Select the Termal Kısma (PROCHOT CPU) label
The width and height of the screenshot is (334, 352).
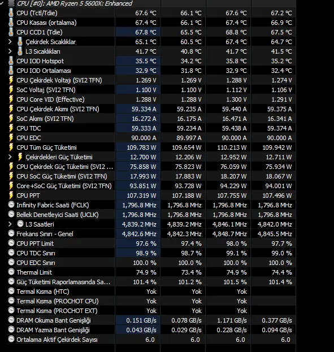tap(58, 301)
